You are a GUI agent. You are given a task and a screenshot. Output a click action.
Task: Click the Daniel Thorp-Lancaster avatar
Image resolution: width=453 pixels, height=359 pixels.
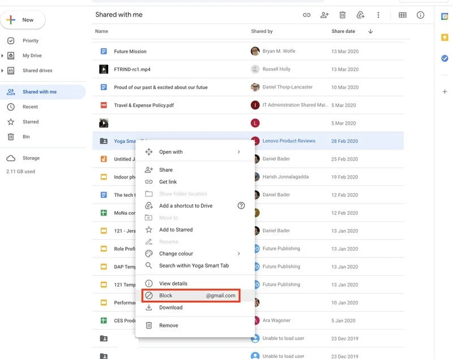[x=255, y=87]
